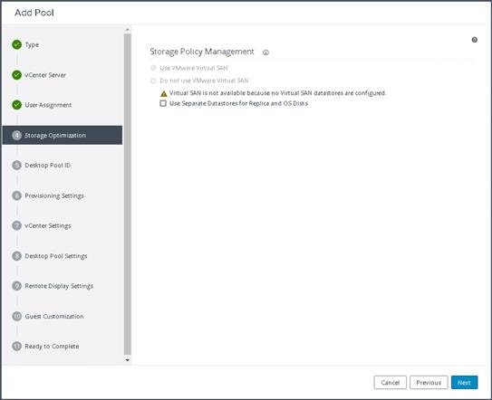The width and height of the screenshot is (492, 400).
Task: Click the Next button
Action: 465,383
